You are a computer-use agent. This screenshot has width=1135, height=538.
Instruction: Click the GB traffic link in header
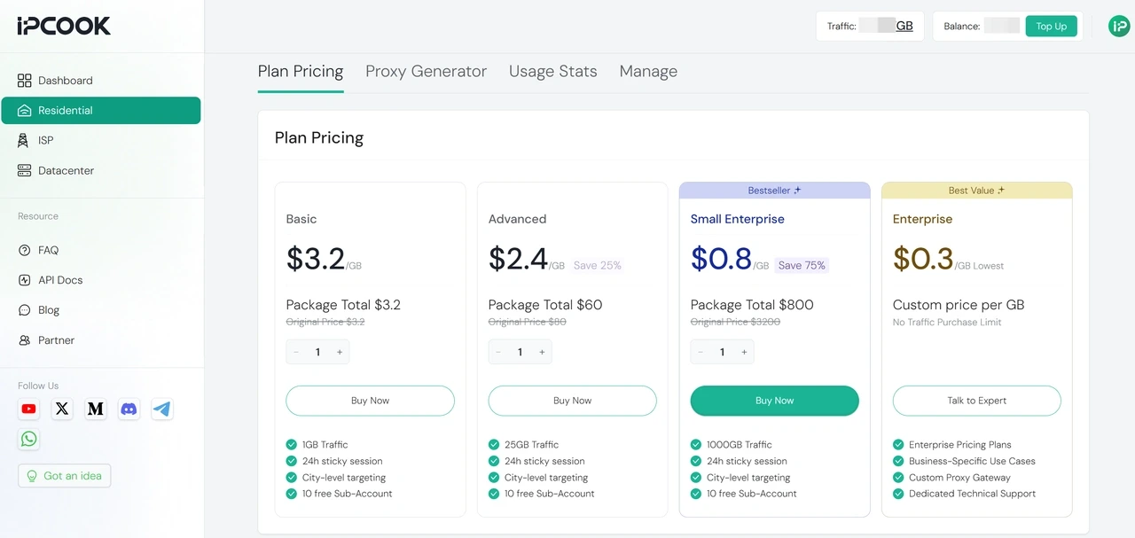[904, 26]
